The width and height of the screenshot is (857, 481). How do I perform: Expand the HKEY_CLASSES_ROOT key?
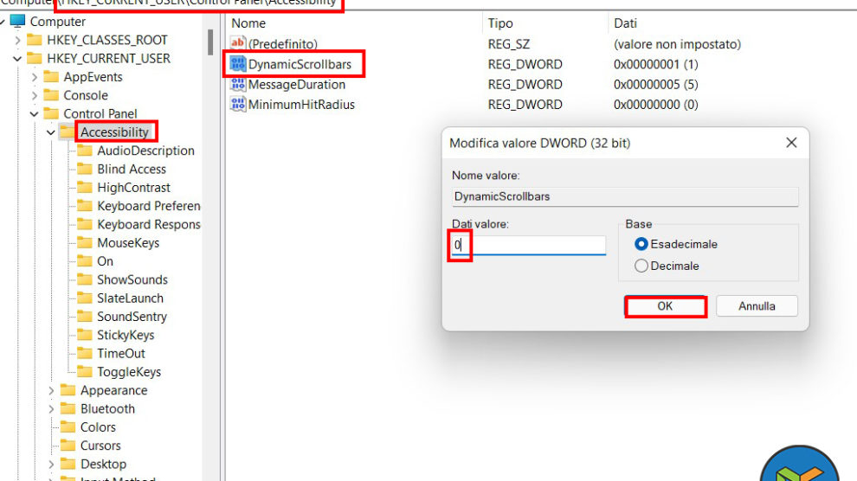tap(17, 40)
